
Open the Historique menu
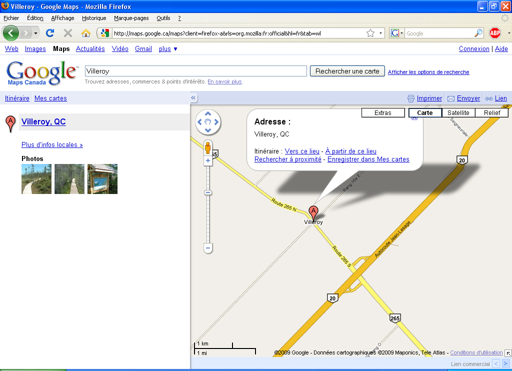pos(94,18)
